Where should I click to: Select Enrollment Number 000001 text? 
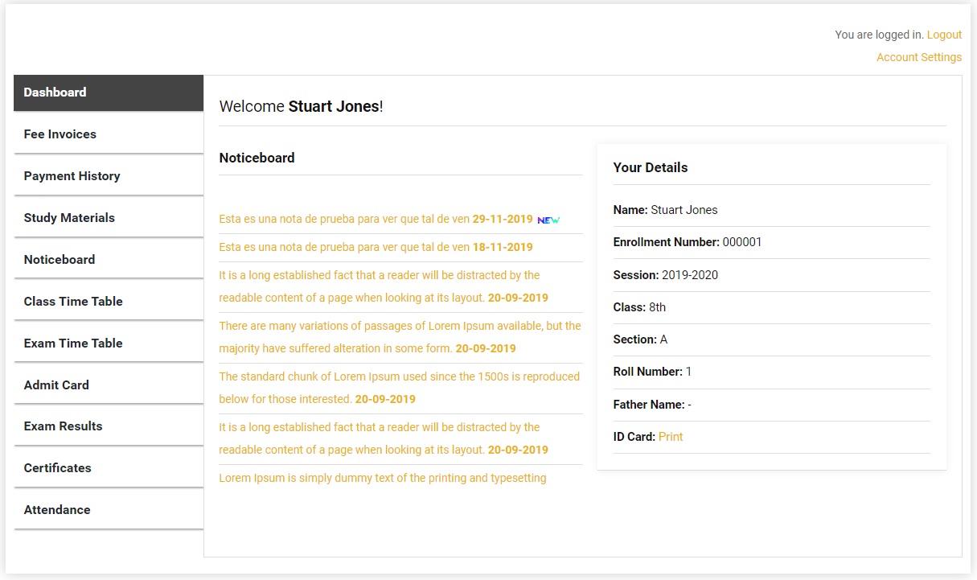tap(688, 242)
